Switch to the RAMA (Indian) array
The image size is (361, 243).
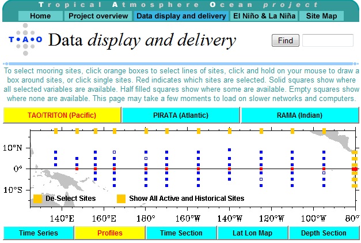point(299,115)
